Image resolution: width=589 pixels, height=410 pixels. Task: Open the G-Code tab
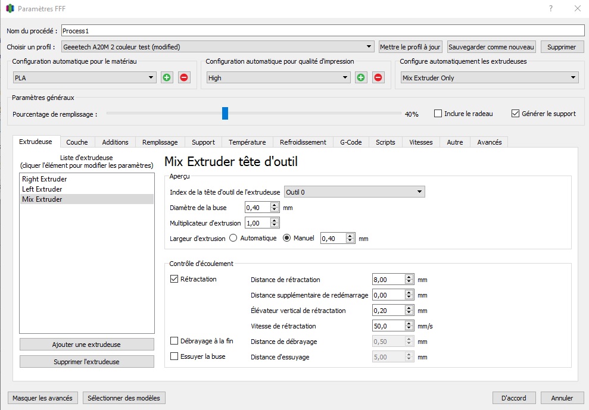[351, 142]
